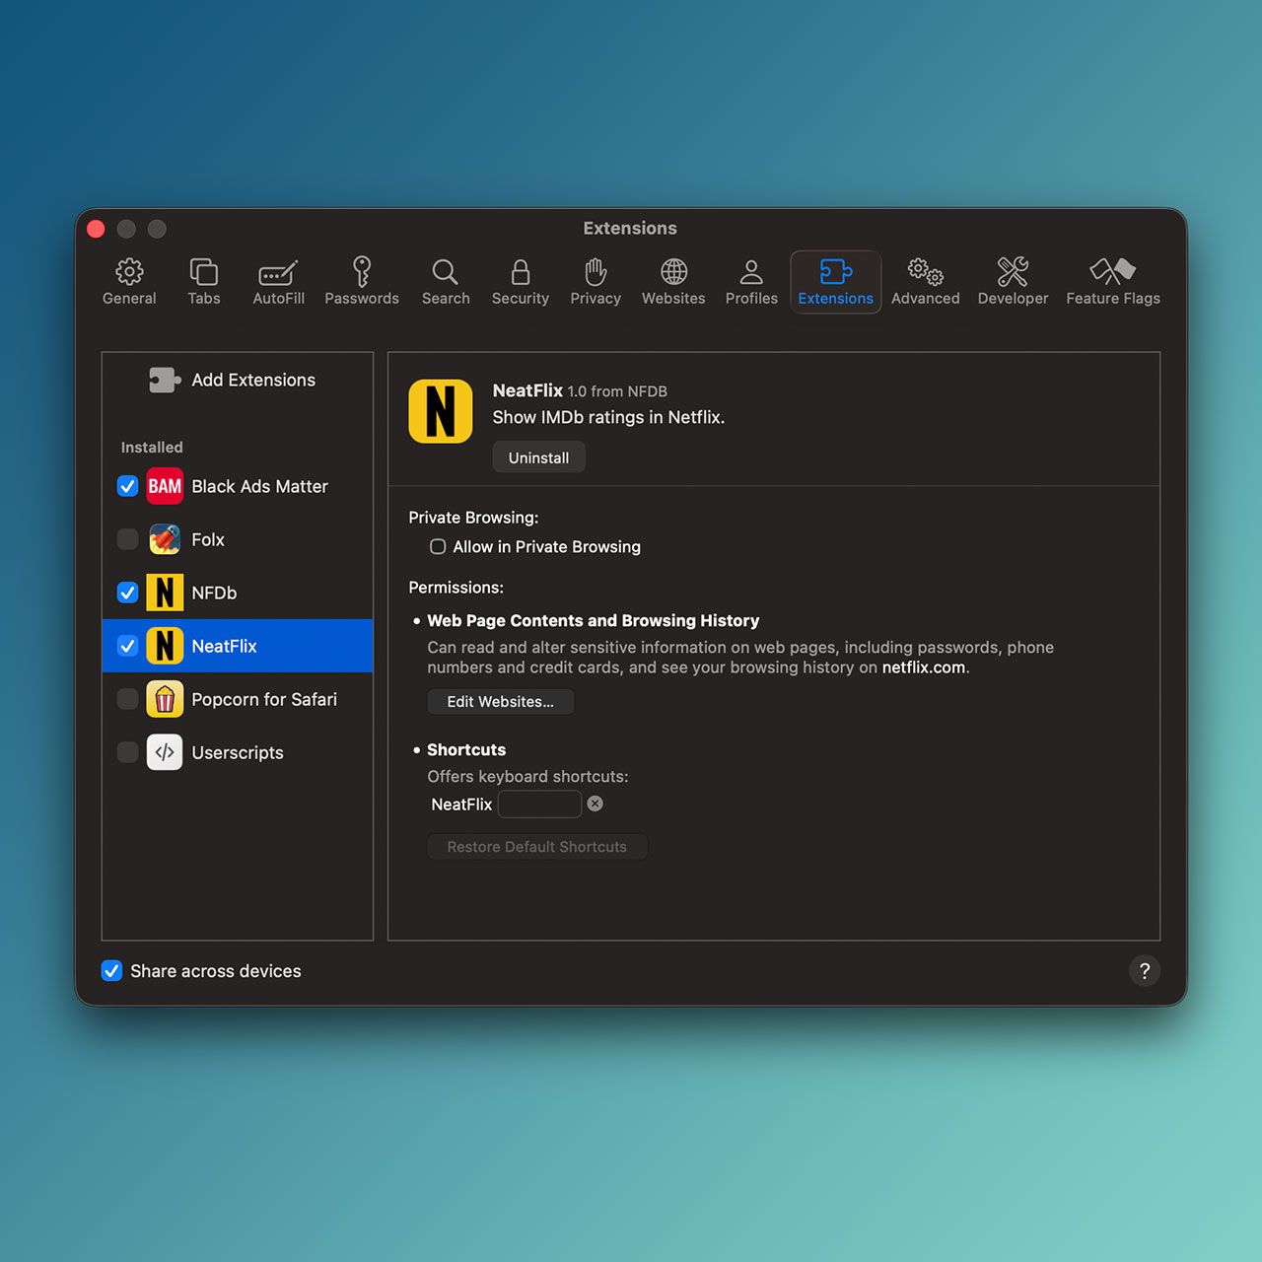
Task: Select the Black Ads Matter row name
Action: (x=259, y=486)
